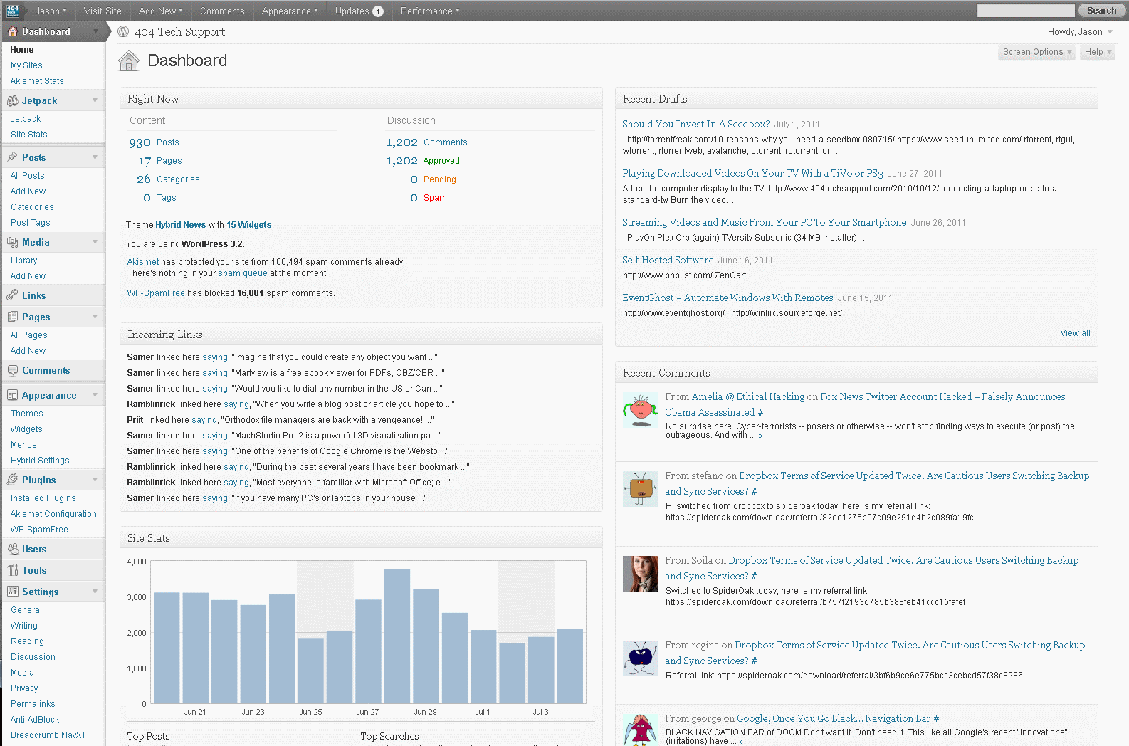Click Amelia's commenter avatar

(641, 410)
